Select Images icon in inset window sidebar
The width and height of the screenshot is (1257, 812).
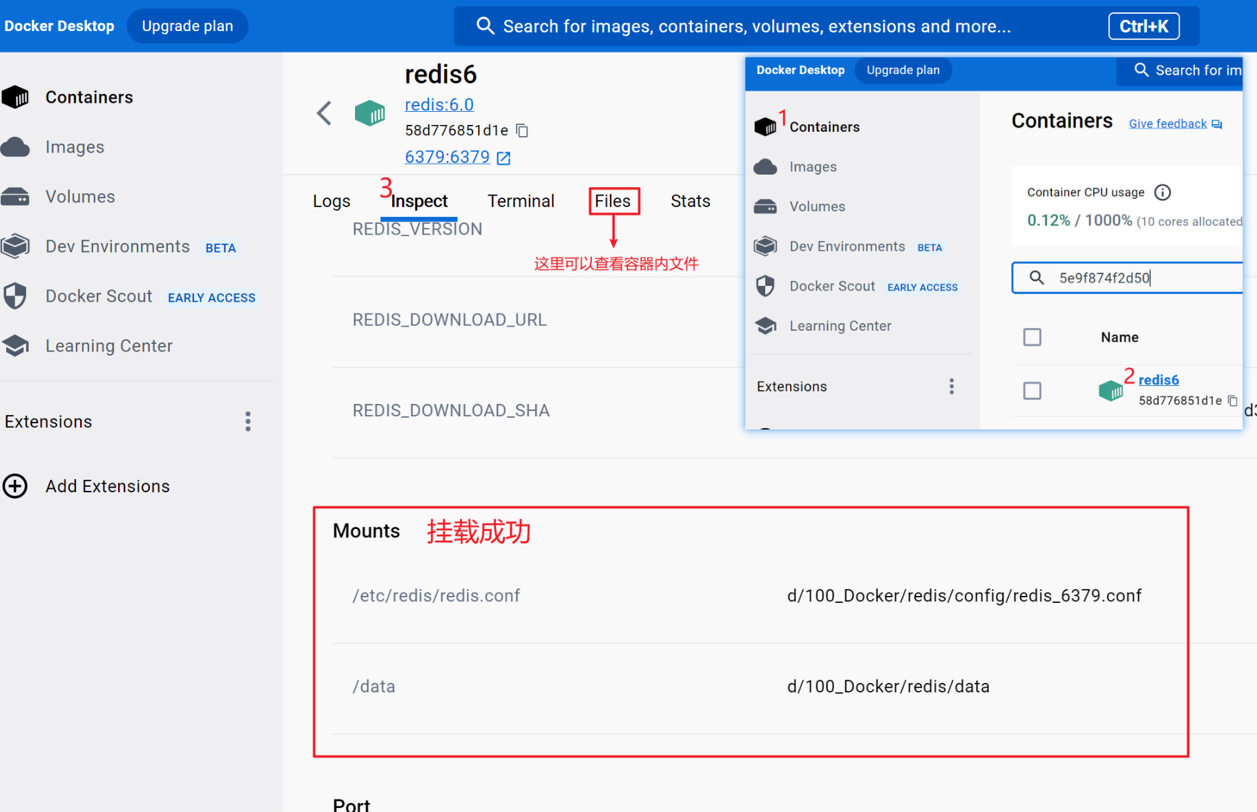[765, 167]
